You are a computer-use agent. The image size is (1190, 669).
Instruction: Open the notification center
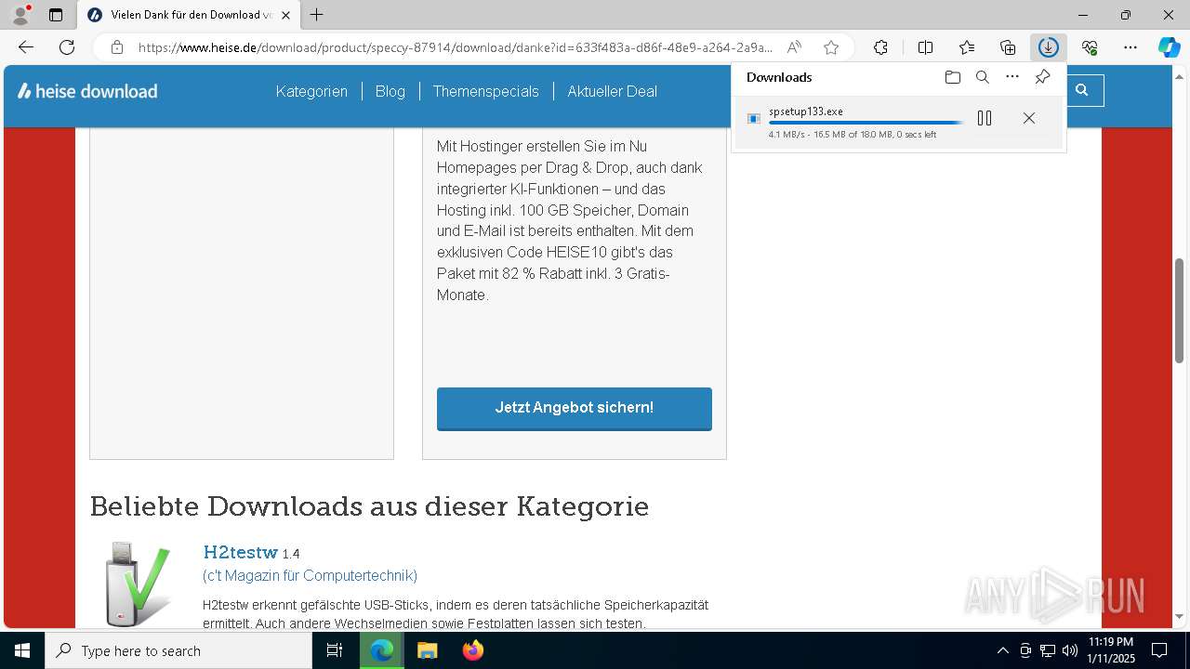1159,650
